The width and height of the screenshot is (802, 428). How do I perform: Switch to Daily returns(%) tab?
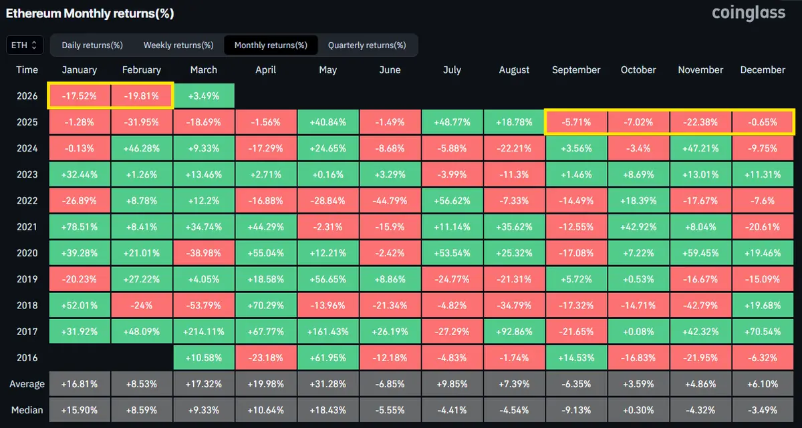92,45
